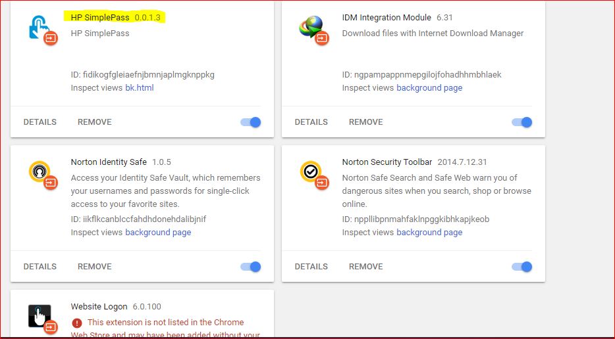The width and height of the screenshot is (615, 339).
Task: Remove the HP SimplePass extension
Action: (95, 122)
